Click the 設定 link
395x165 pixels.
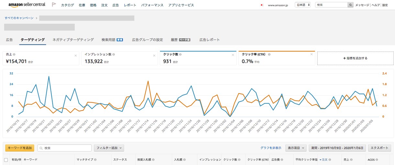point(385,5)
